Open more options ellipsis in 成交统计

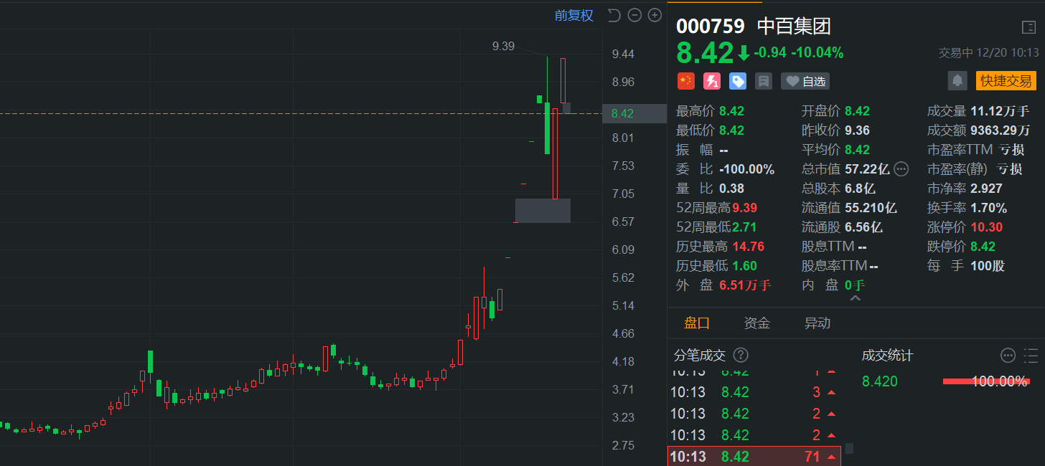(x=1008, y=356)
